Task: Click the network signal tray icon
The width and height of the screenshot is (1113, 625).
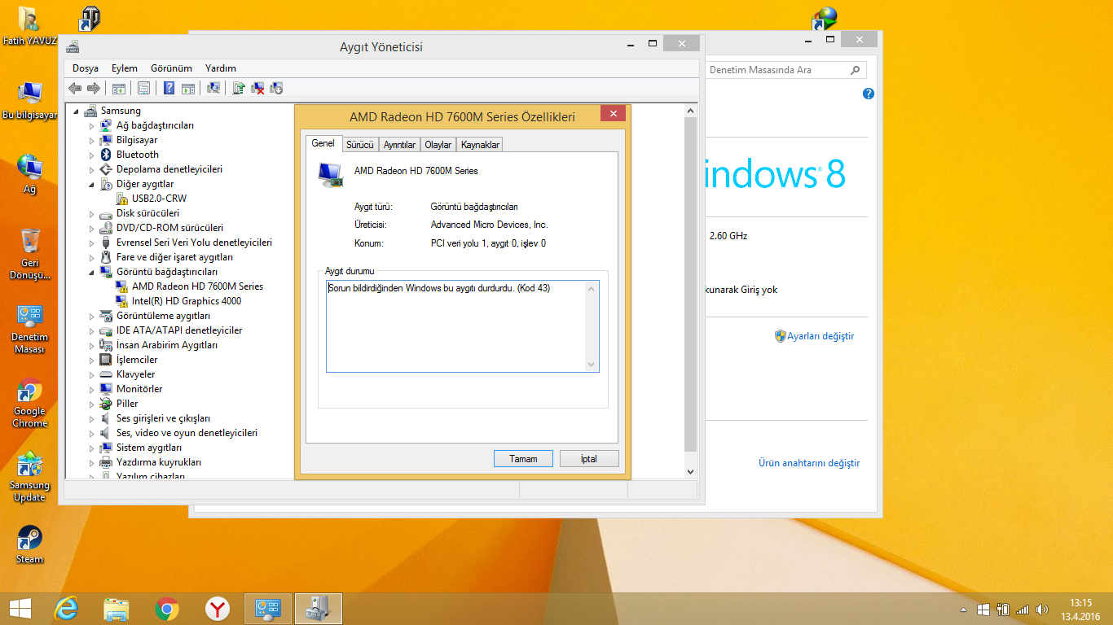Action: pyautogui.click(x=1023, y=610)
